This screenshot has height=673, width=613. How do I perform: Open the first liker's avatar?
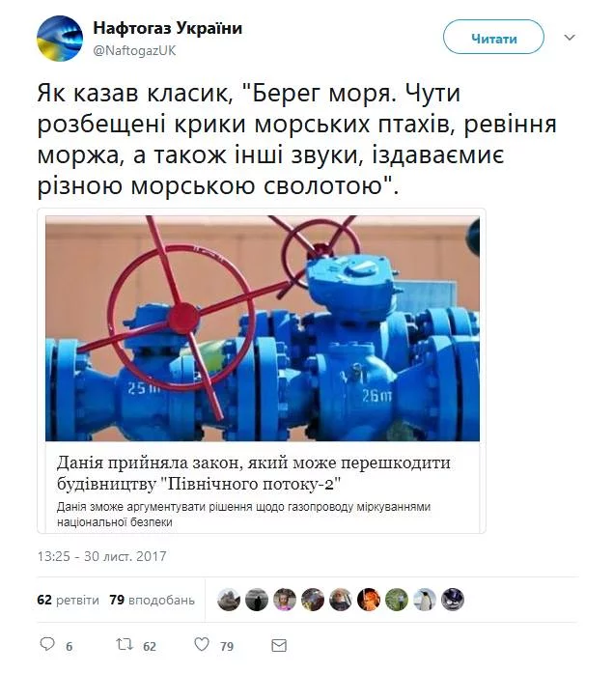[x=229, y=600]
